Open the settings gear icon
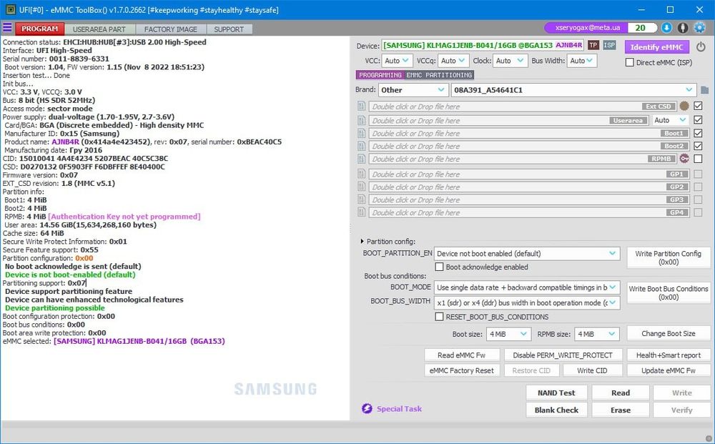The height and width of the screenshot is (444, 715). click(699, 28)
